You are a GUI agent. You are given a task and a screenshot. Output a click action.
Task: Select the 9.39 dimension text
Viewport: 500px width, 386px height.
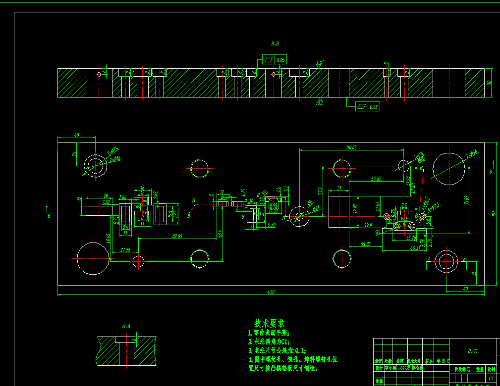point(272,225)
